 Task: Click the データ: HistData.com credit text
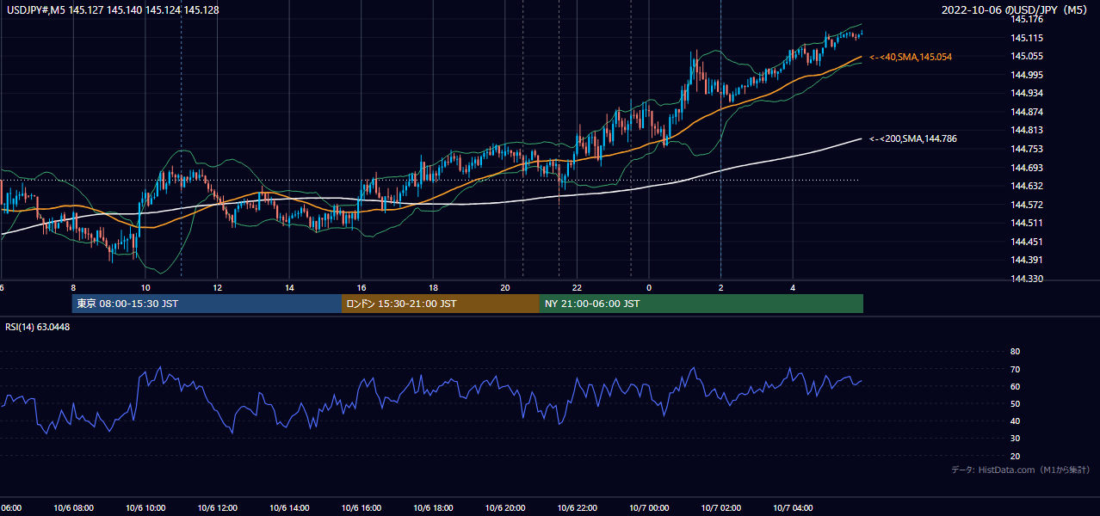click(1021, 470)
